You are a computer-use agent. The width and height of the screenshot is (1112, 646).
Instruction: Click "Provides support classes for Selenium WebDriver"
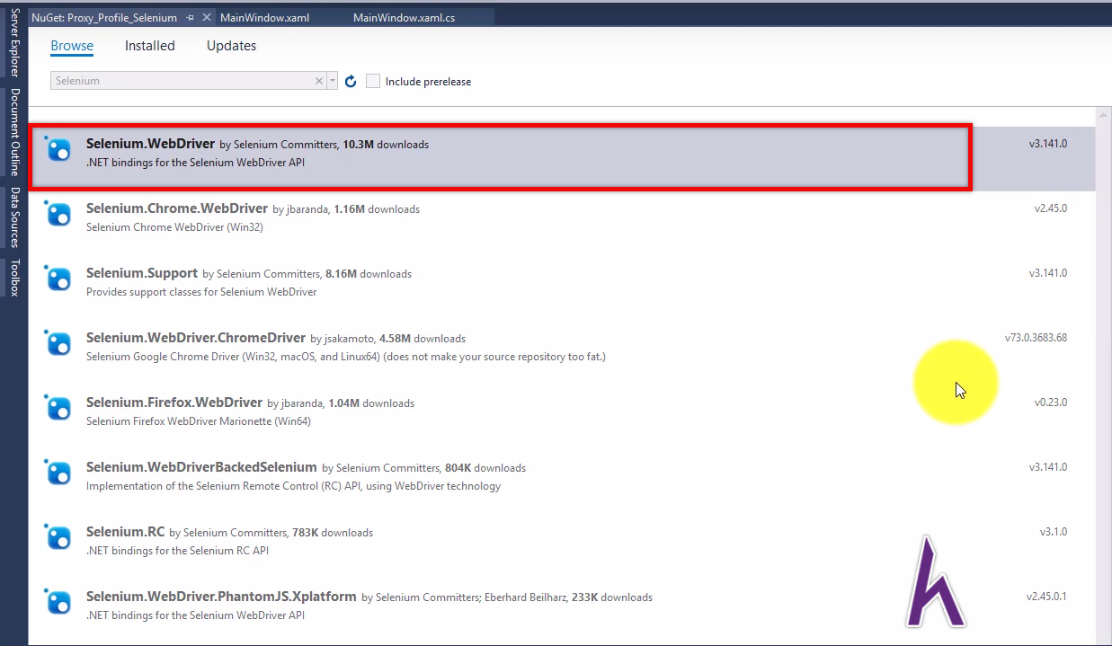pos(201,292)
